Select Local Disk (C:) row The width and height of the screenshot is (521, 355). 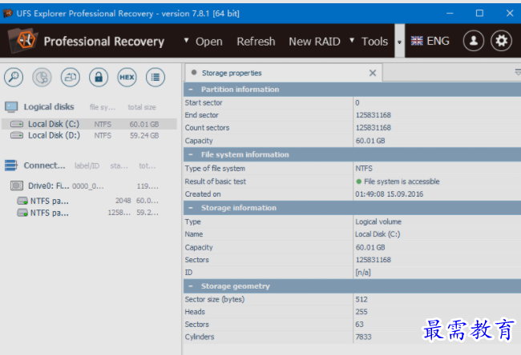[89, 124]
